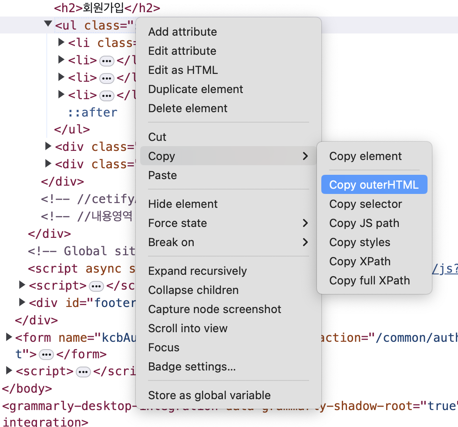The image size is (458, 427).
Task: Select the closing </ul> tag line
Action: [x=72, y=129]
